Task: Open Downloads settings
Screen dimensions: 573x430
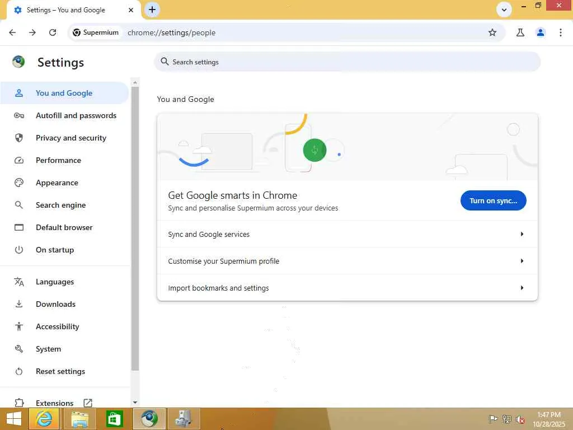Action: [x=64, y=304]
